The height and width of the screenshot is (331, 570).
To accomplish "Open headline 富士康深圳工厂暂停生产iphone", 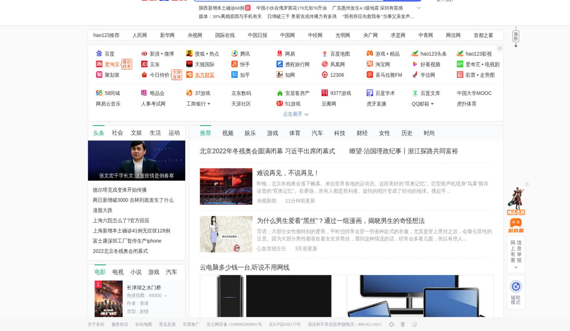I will 127,241.
